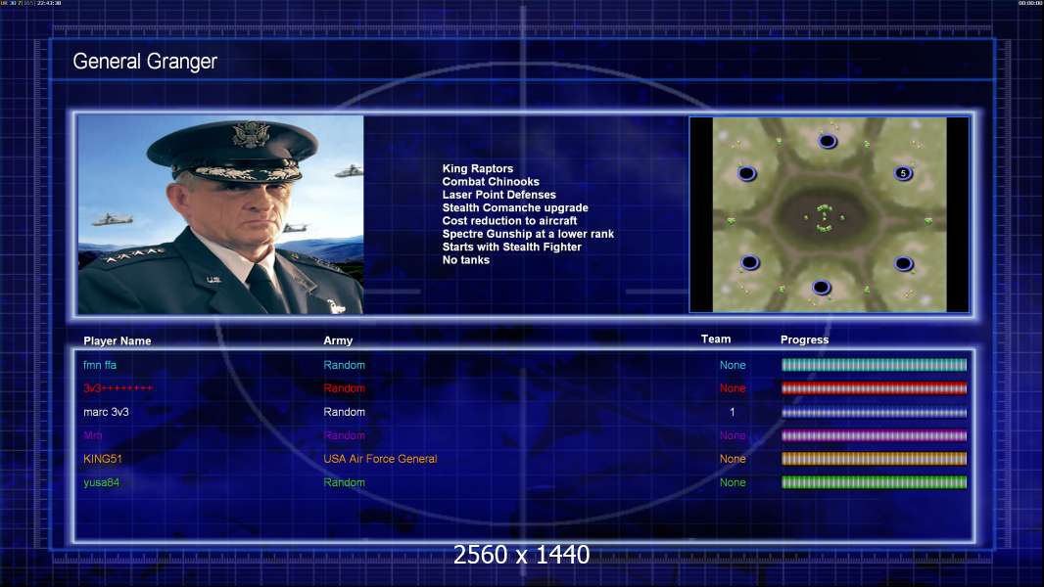Click Random army for yusa84
Image resolution: width=1044 pixels, height=587 pixels.
(x=344, y=482)
